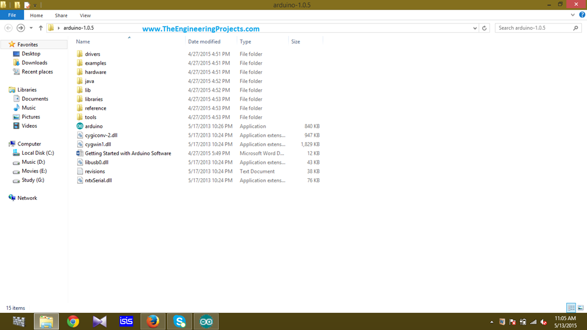The image size is (587, 330).
Task: Refresh the arduino-1.0.5 folder view
Action: pyautogui.click(x=485, y=28)
